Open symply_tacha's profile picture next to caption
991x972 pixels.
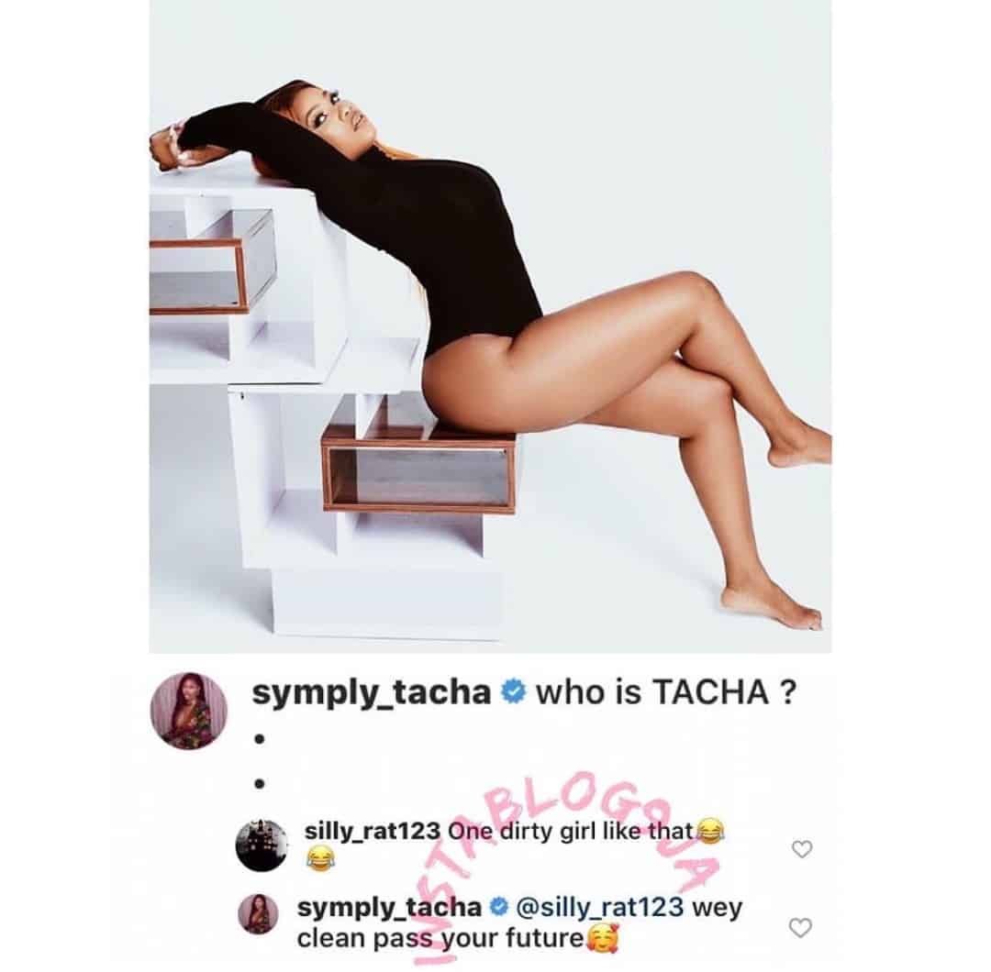(x=188, y=712)
